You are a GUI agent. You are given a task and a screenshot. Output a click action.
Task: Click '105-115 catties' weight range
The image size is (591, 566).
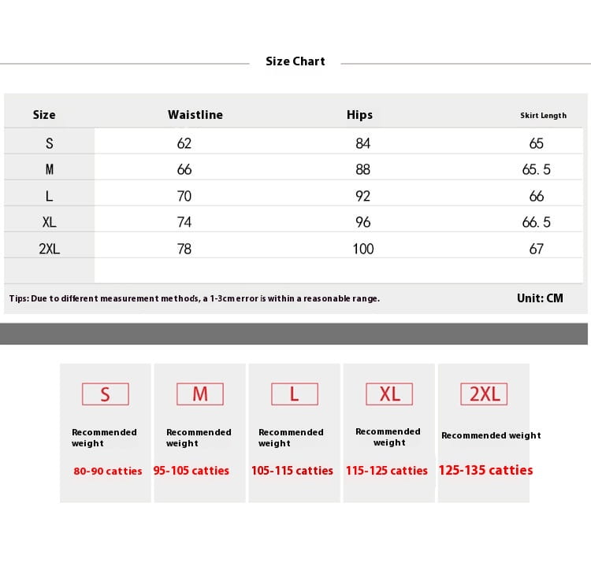(x=292, y=470)
